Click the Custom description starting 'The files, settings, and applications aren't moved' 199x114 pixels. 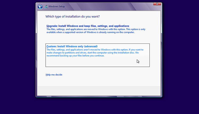coord(95,52)
